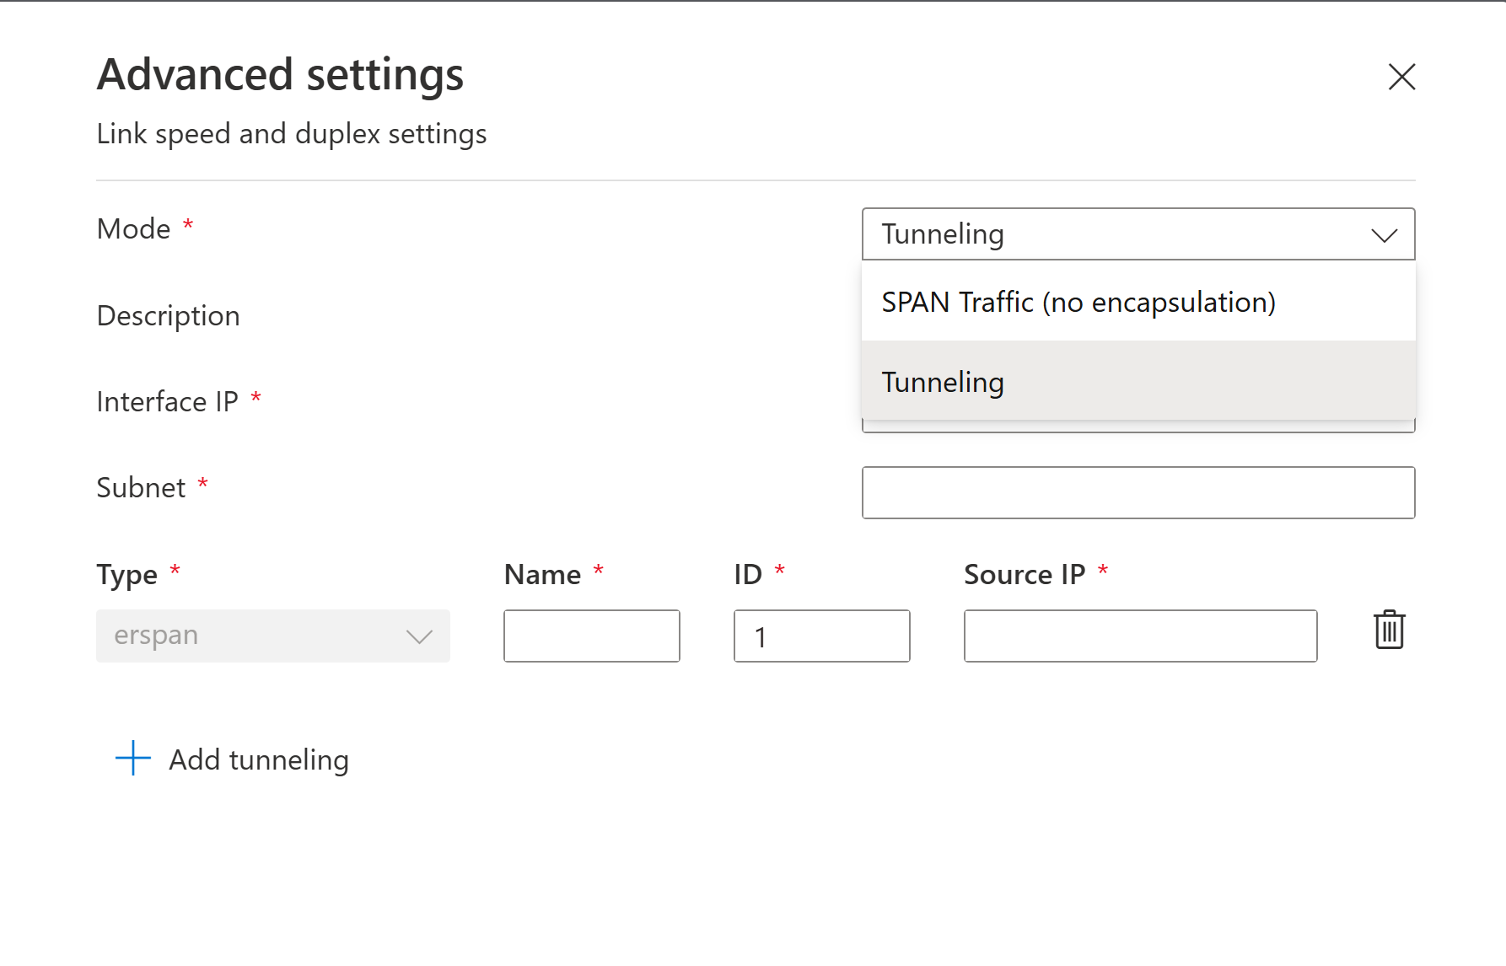The image size is (1506, 966).
Task: Click the Mode dropdown chevron arrow
Action: click(x=1384, y=235)
